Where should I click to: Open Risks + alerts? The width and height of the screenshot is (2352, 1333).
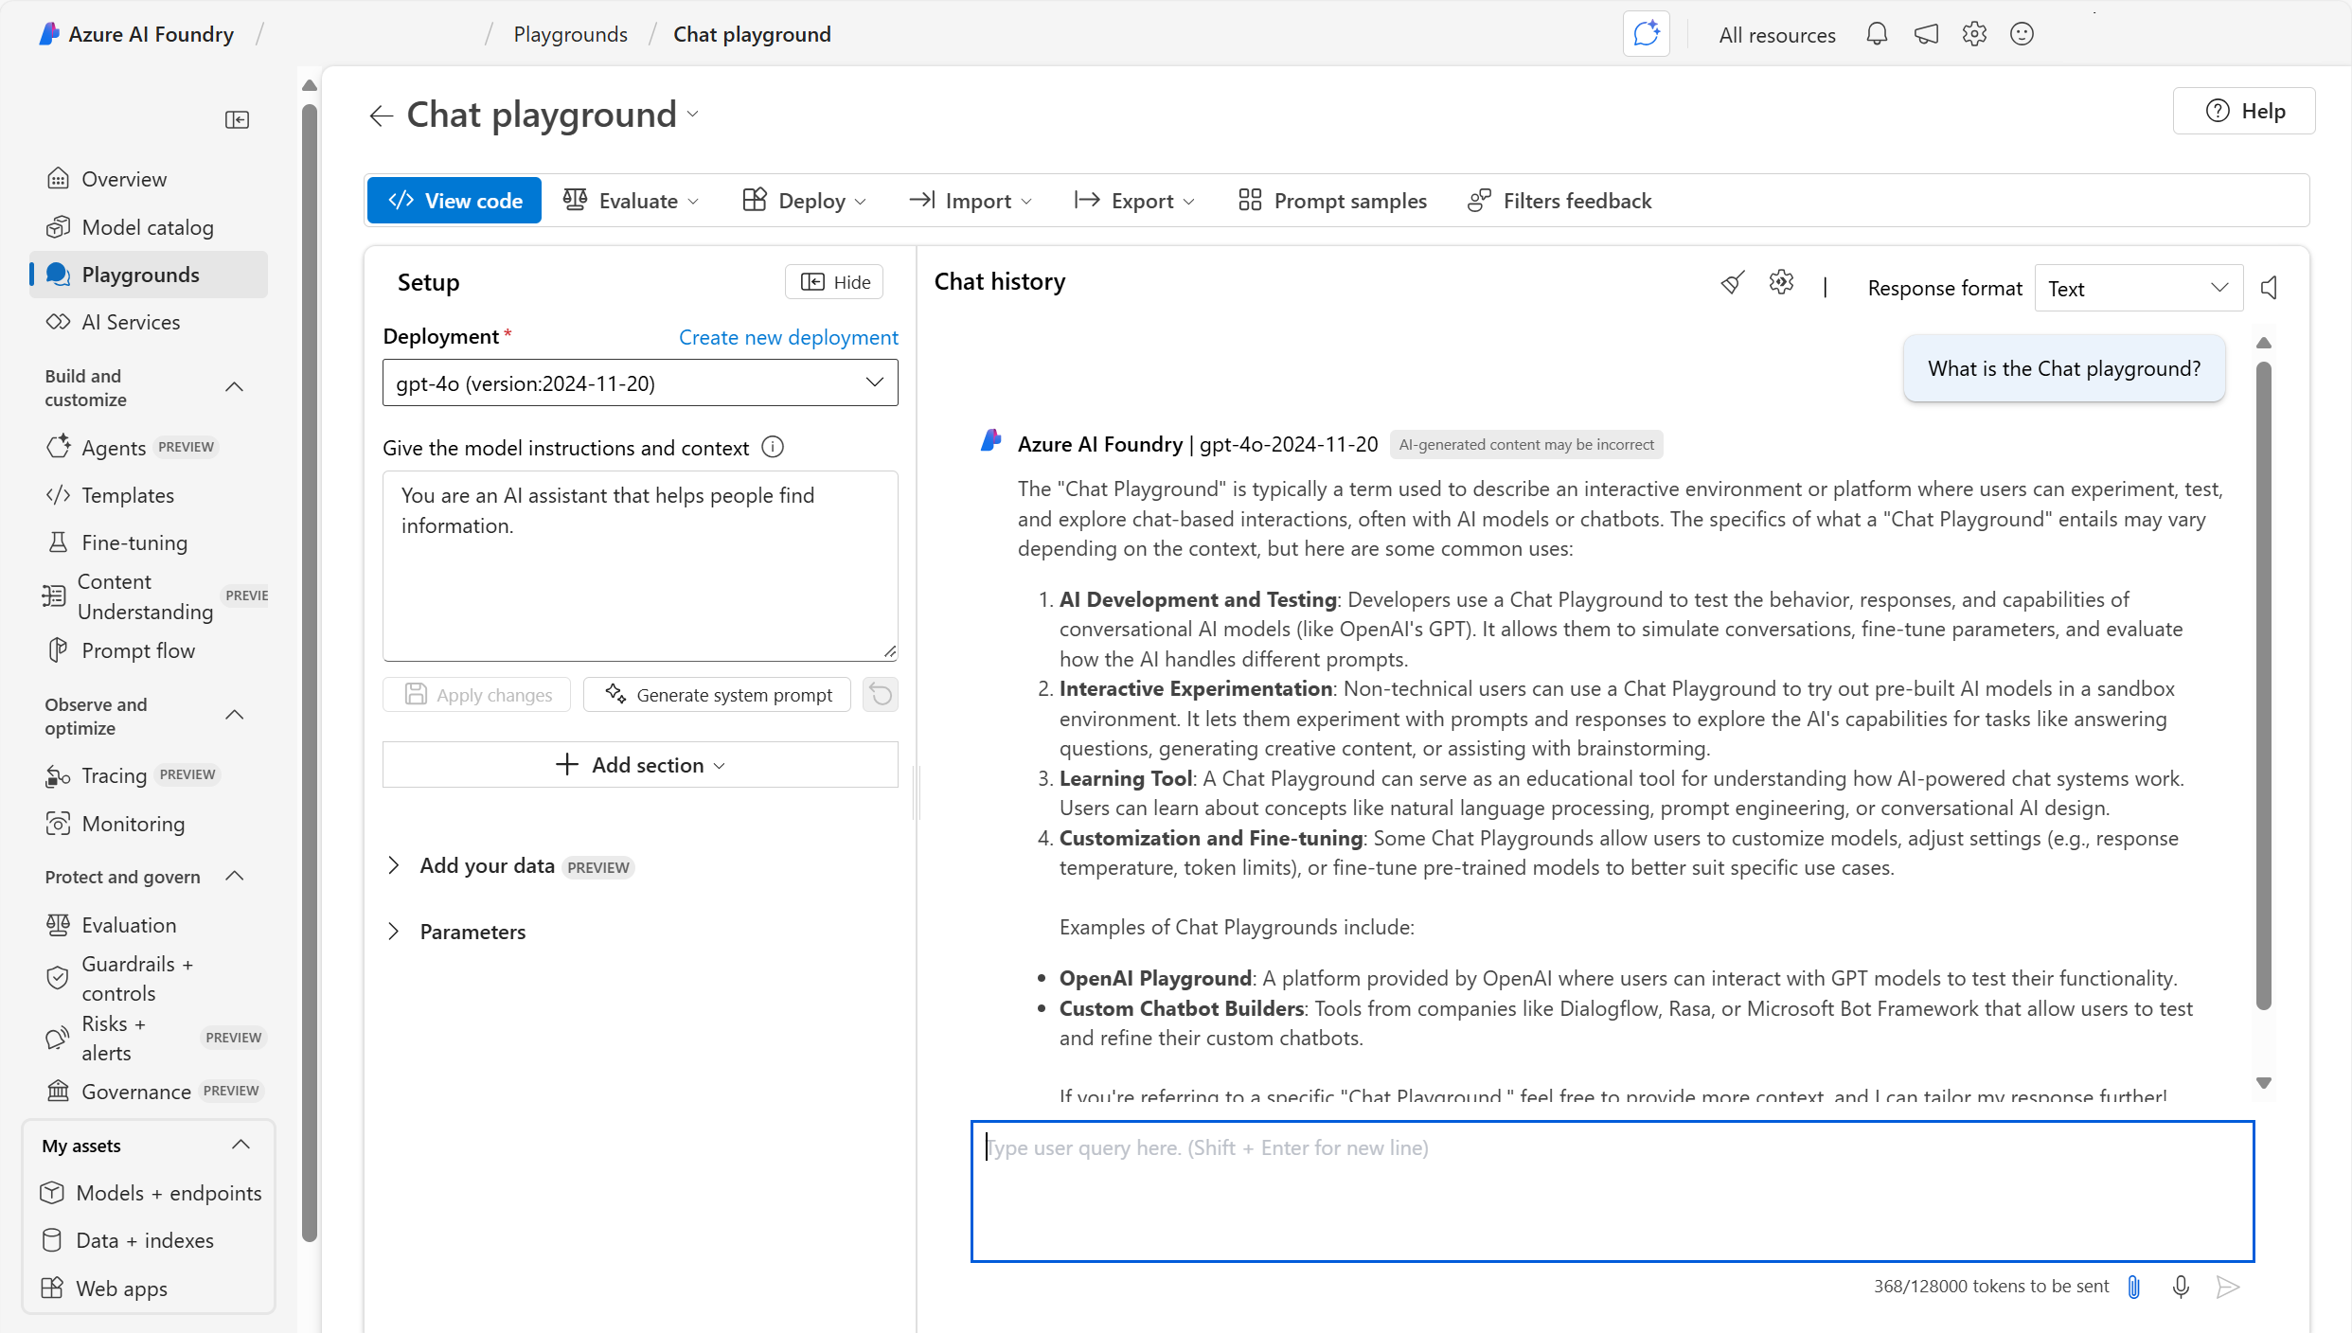(x=149, y=1038)
